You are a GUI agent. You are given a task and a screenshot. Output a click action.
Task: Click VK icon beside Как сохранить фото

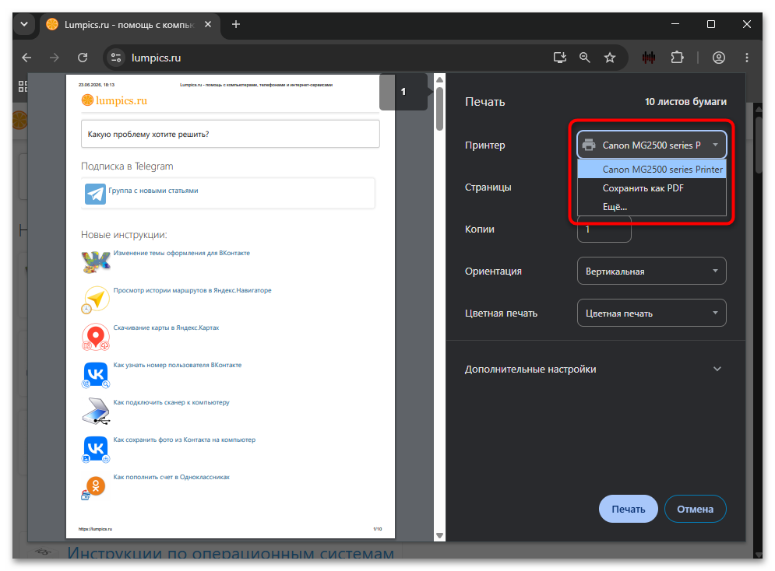(95, 449)
